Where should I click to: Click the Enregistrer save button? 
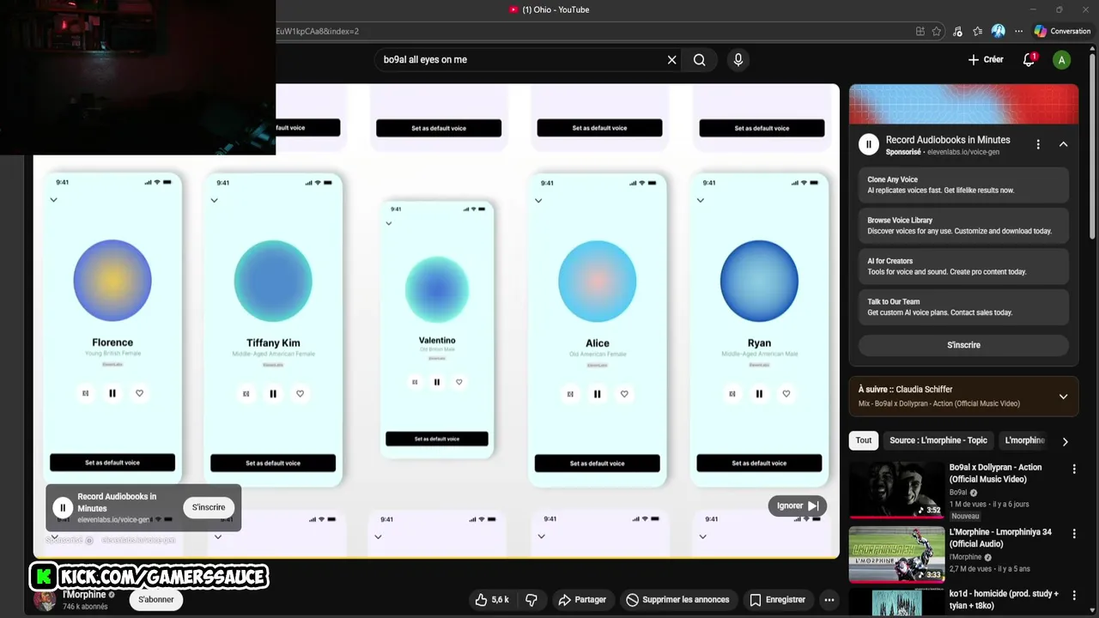pyautogui.click(x=777, y=600)
